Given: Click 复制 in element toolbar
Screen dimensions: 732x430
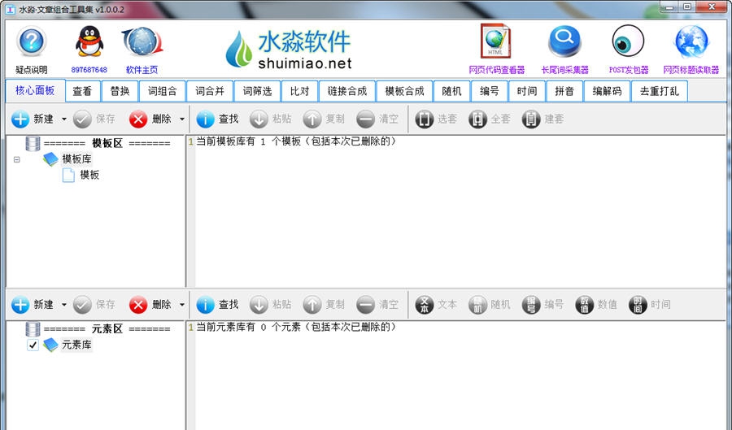Looking at the screenshot, I should pyautogui.click(x=324, y=305).
